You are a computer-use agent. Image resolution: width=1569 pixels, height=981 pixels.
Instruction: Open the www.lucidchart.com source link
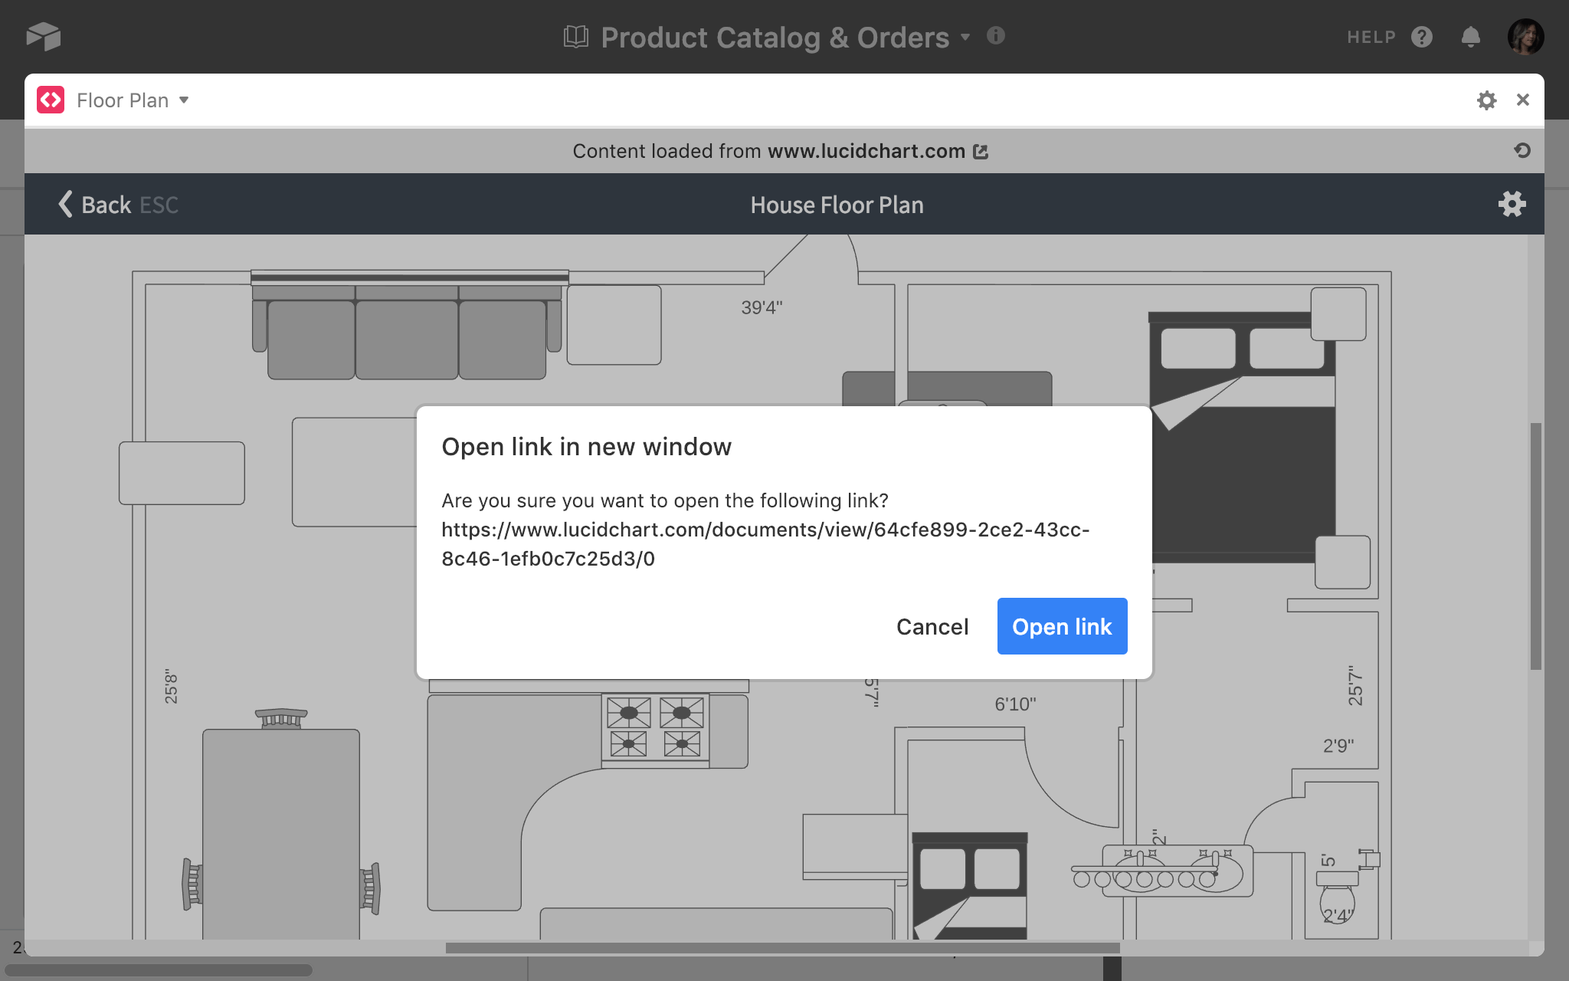866,151
